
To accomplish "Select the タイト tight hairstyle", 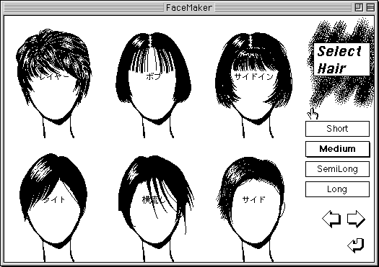I will point(53,207).
